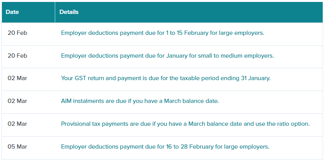This screenshot has height=161, width=325.
Task: Click the divider between Date and Details headers
Action: [x=55, y=12]
